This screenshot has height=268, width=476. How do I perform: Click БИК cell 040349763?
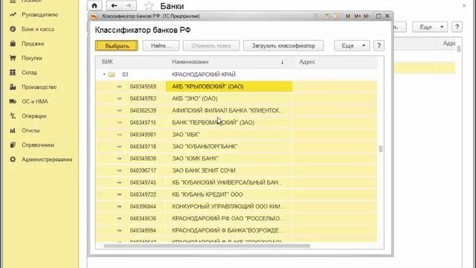143,98
